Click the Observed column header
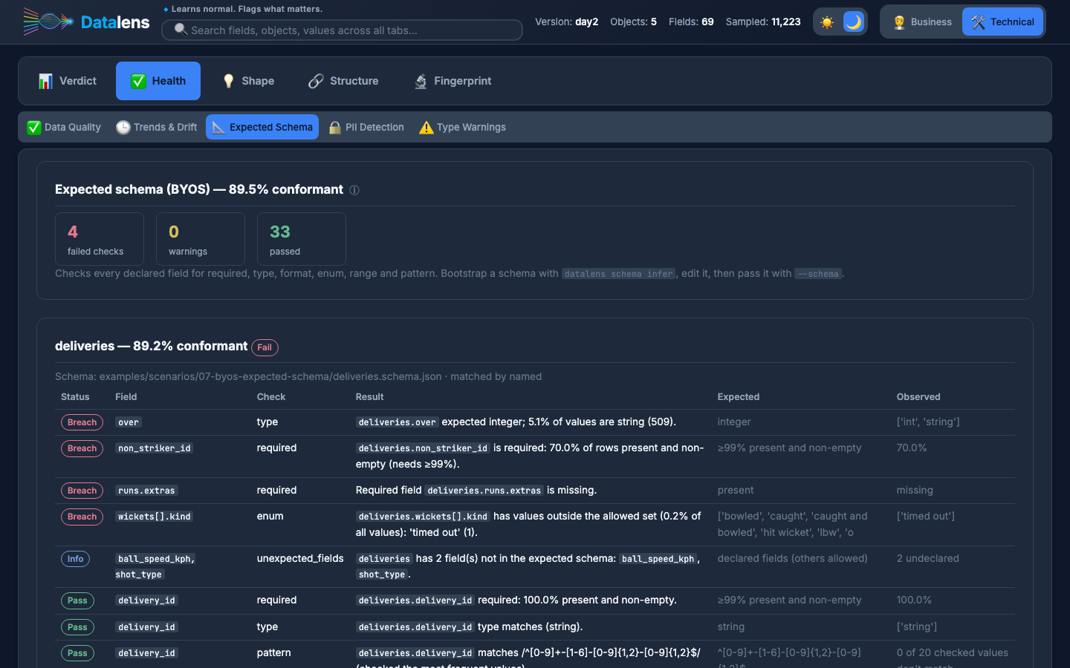Viewport: 1070px width, 668px height. tap(918, 397)
